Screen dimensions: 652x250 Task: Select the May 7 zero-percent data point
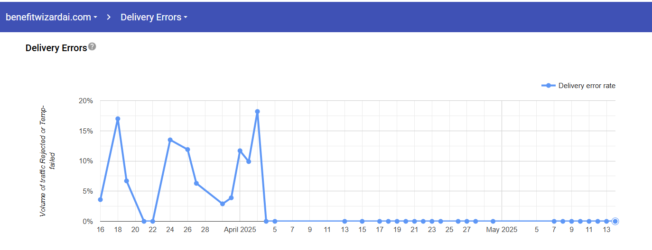coord(554,221)
